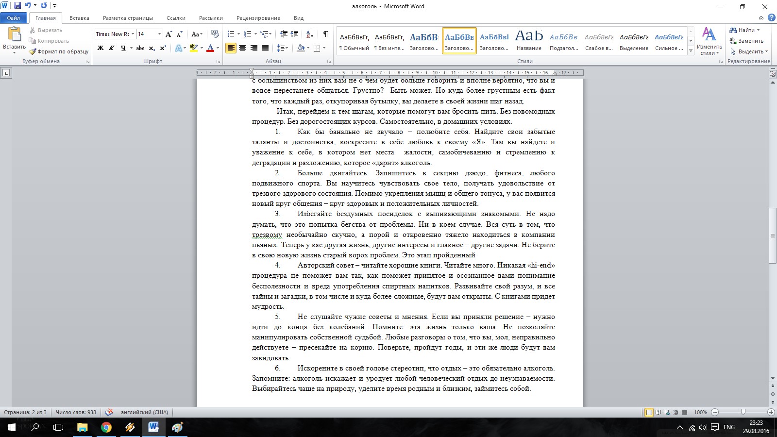This screenshot has width=777, height=437.
Task: Open the Файл (File) tab
Action: 14,18
